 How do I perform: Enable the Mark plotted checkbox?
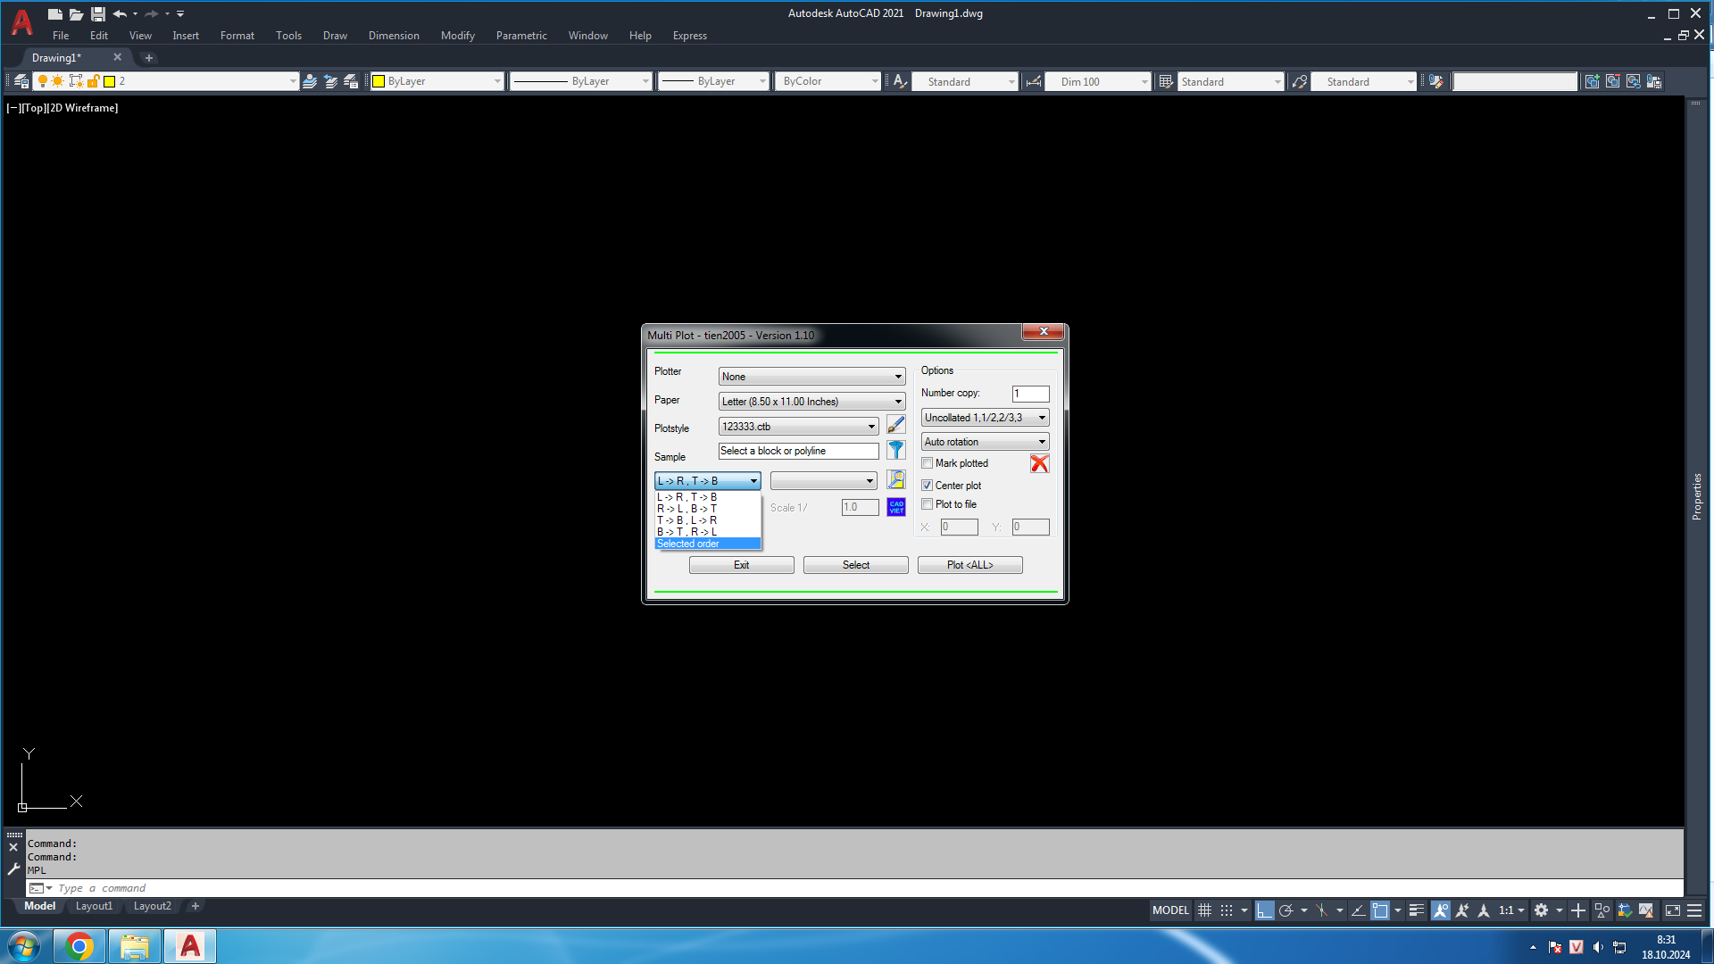(928, 463)
